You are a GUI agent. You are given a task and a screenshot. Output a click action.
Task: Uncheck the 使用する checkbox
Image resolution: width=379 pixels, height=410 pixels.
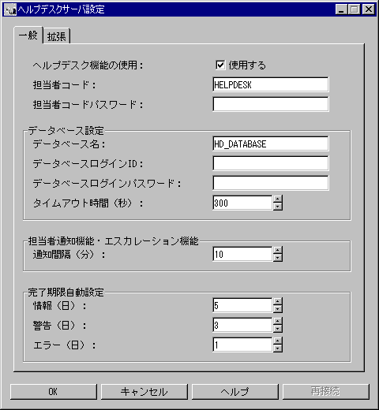(220, 65)
